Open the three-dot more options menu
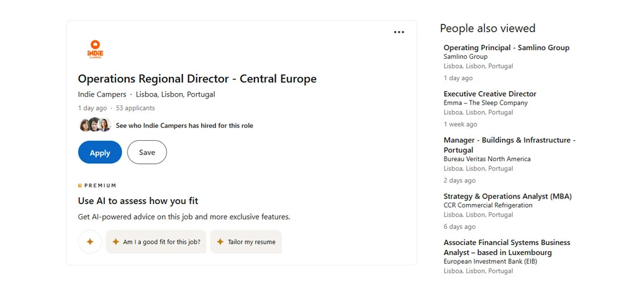The image size is (637, 289). point(399,32)
